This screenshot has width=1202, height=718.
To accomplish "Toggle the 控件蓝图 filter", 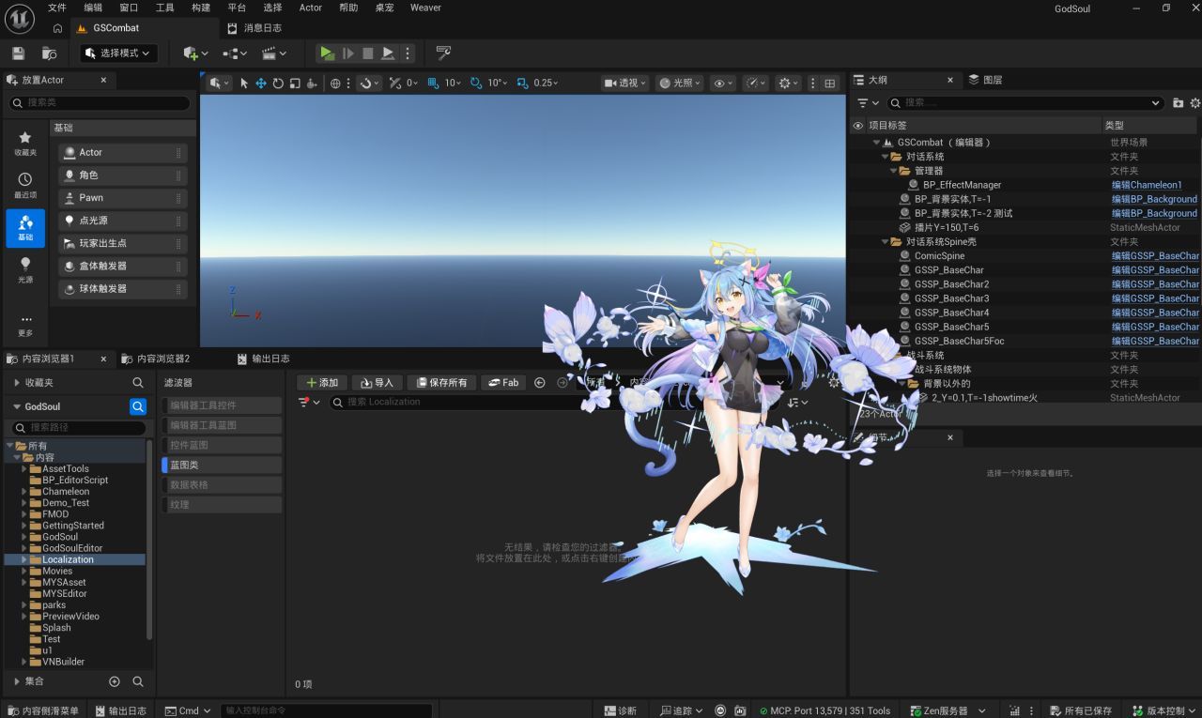I will (x=222, y=445).
